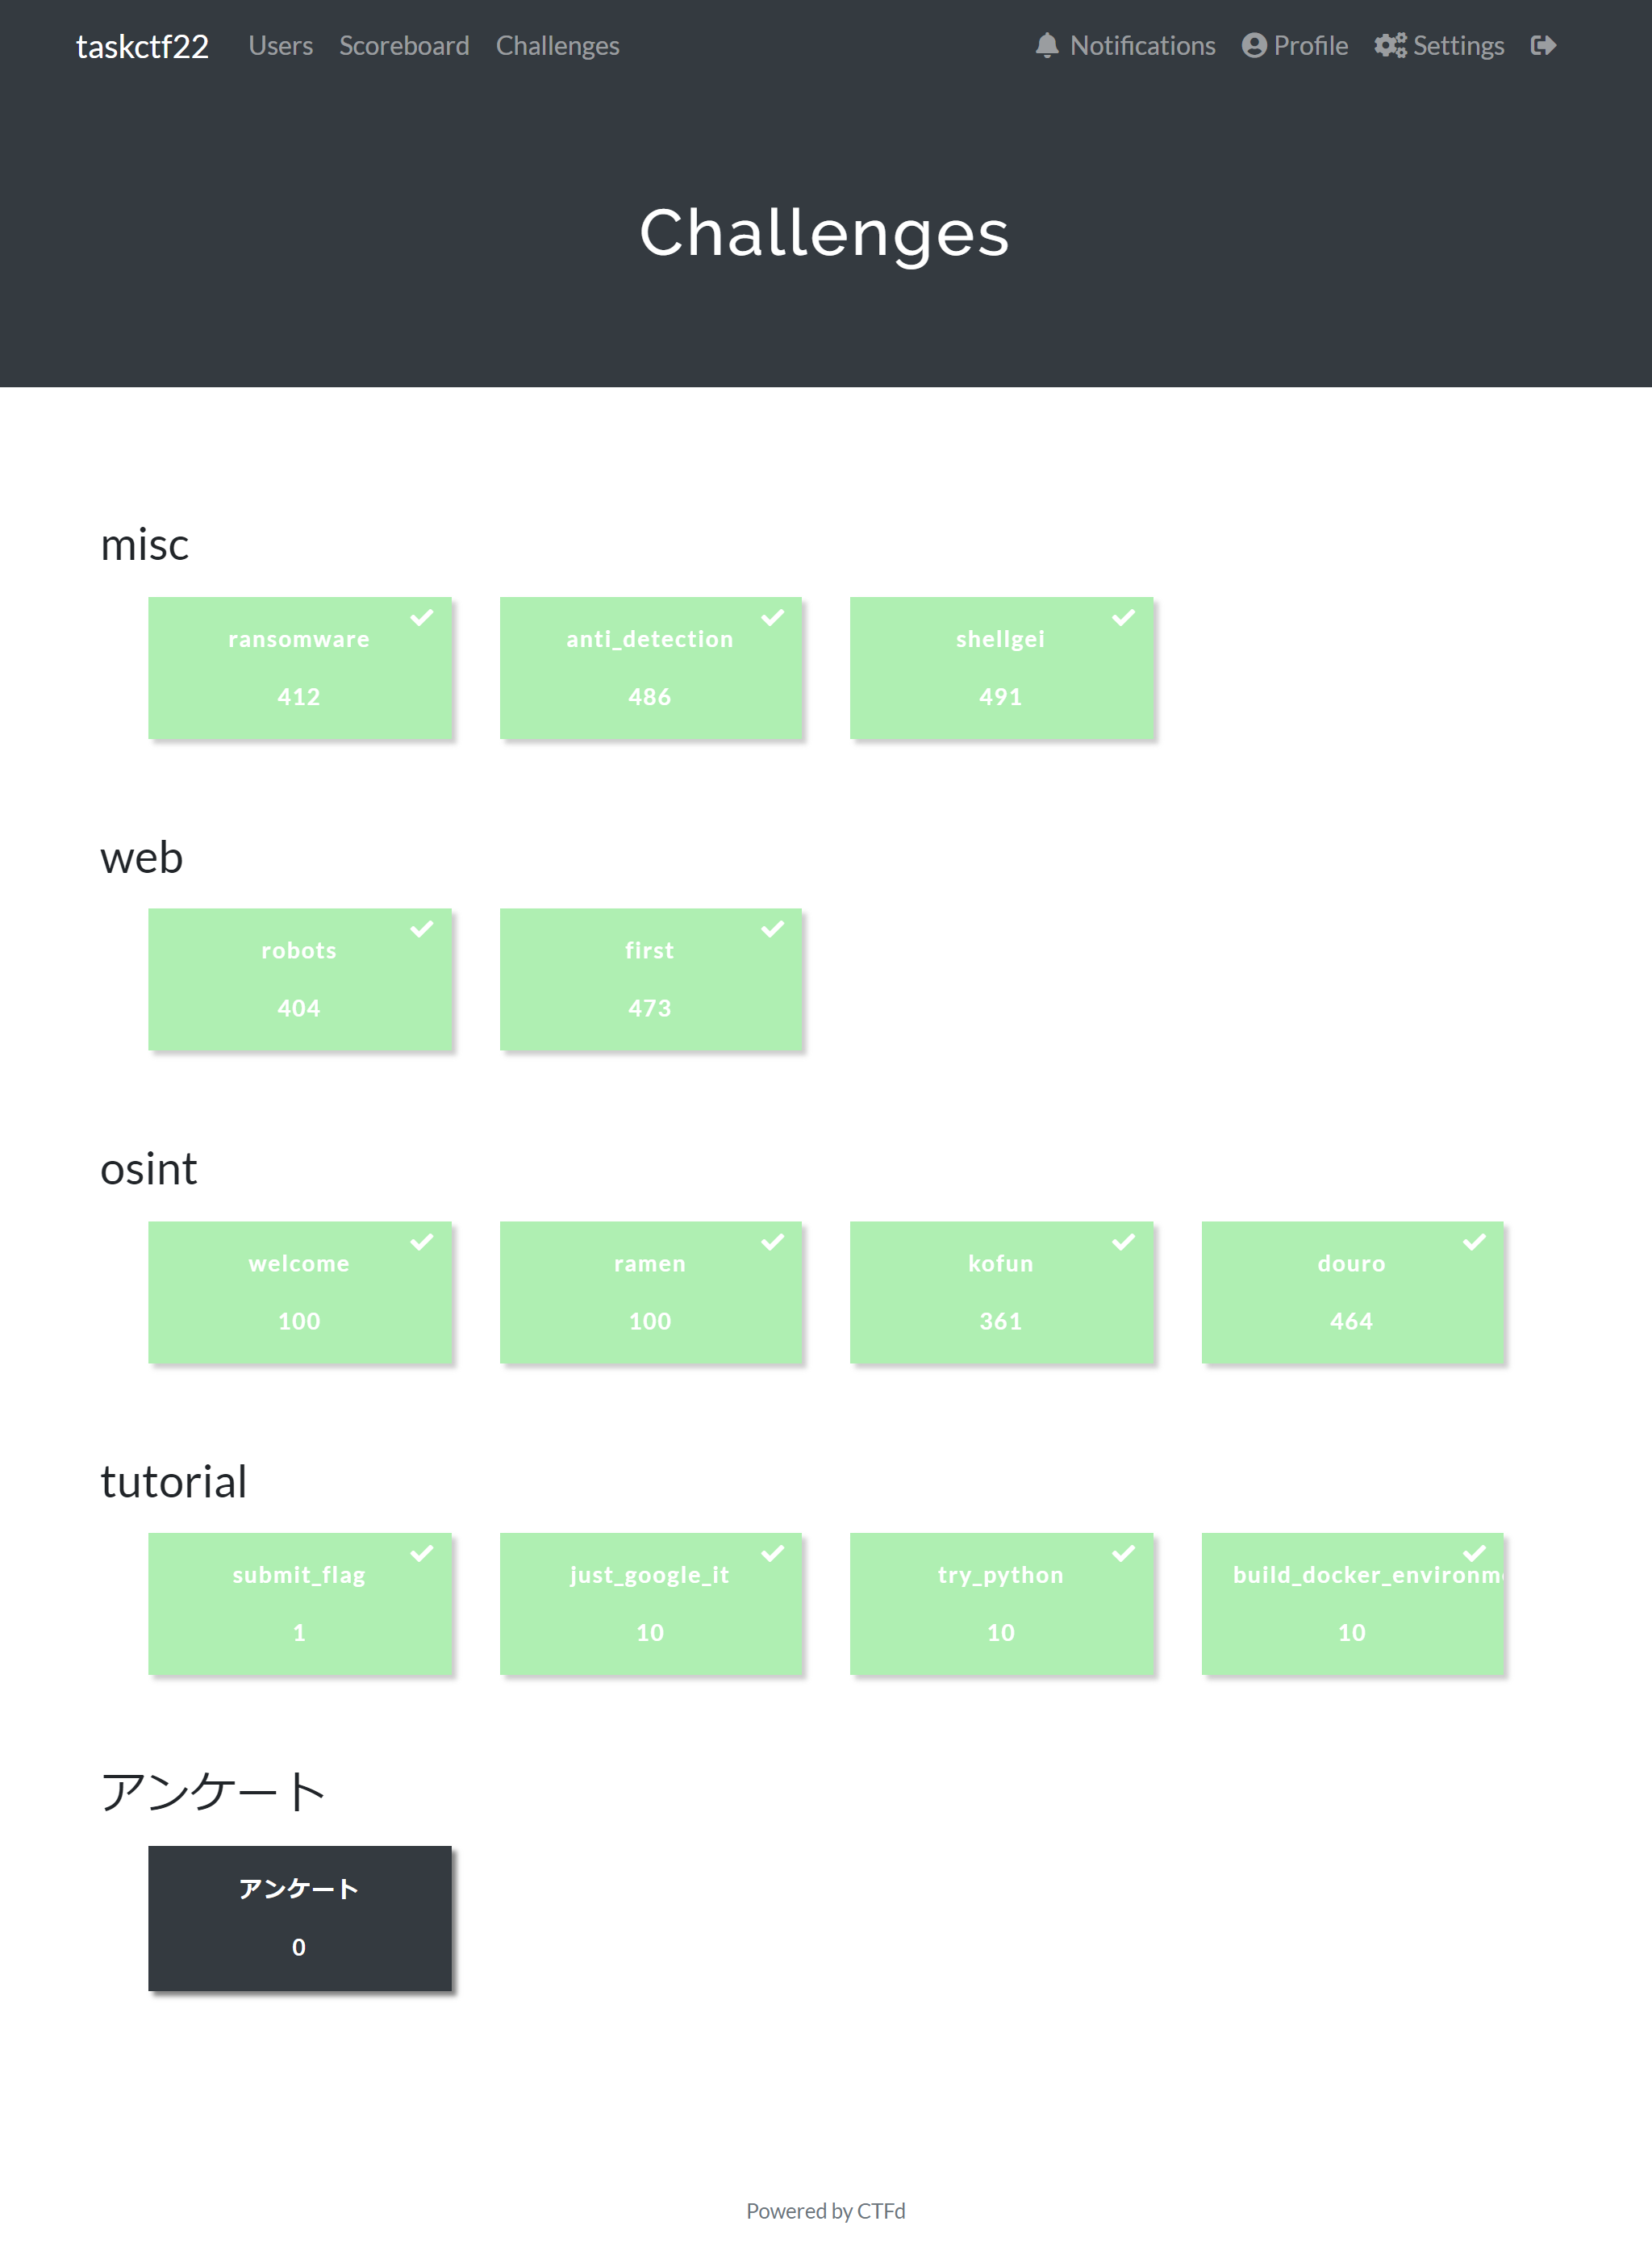Navigate to the Users page
1652x2259 pixels.
[281, 46]
